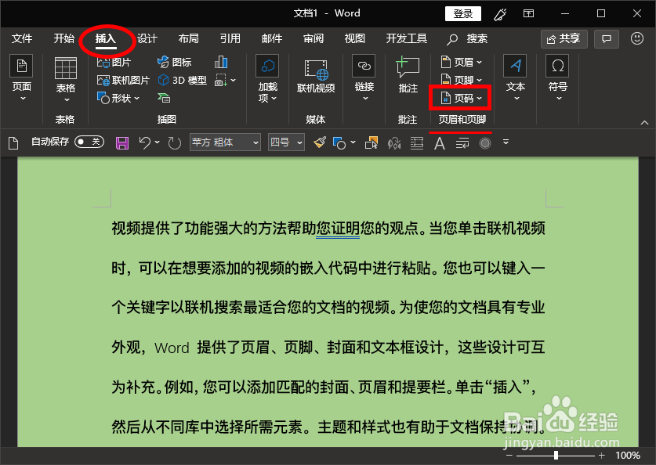Insert a 3D 模型 (3D Model)
Screen dimensions: 656x465
click(182, 80)
